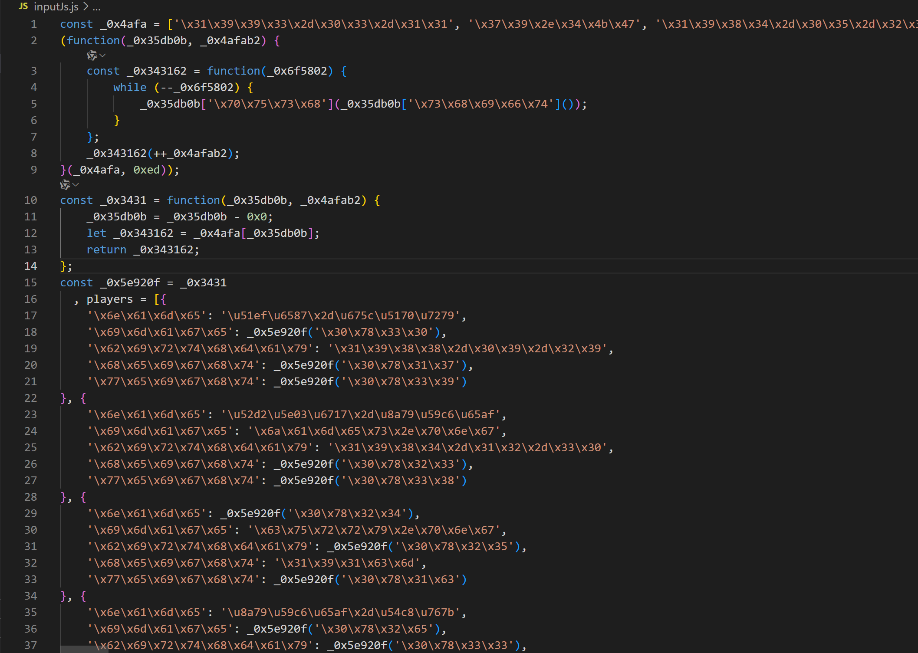Expand the chevron beside code lens above line 10
Viewport: 918px width, 653px height.
[x=76, y=185]
